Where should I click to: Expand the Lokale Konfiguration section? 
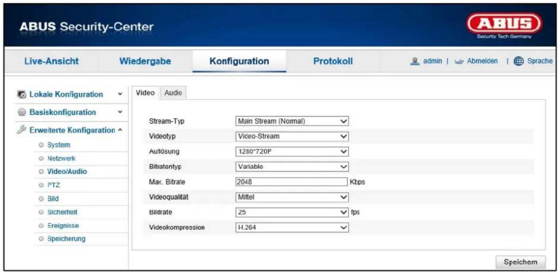pos(120,95)
